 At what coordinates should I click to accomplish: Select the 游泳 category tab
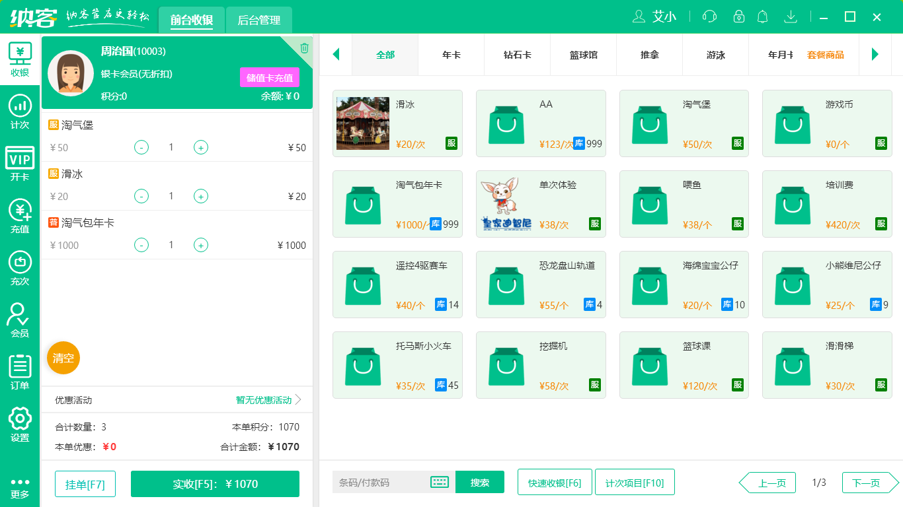[716, 55]
